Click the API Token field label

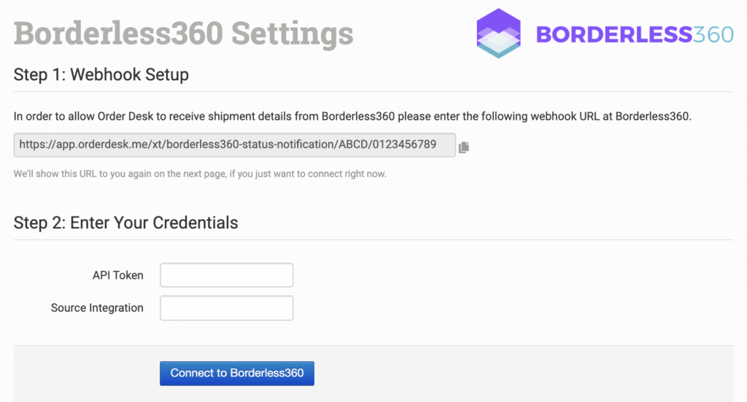[x=118, y=276]
